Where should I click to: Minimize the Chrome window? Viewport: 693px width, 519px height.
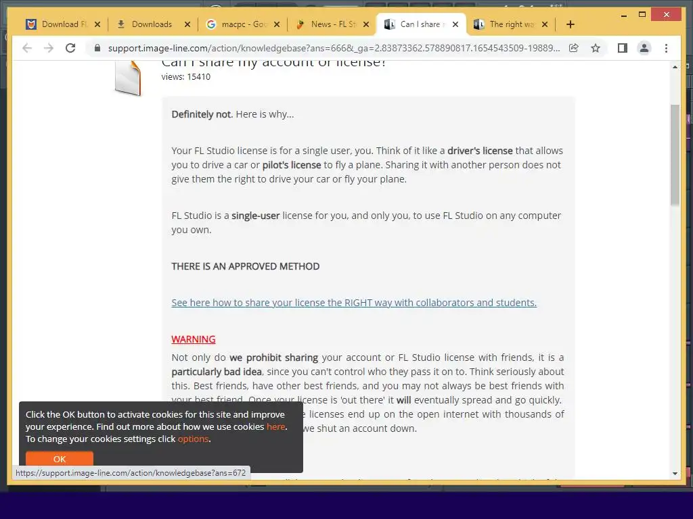(623, 15)
